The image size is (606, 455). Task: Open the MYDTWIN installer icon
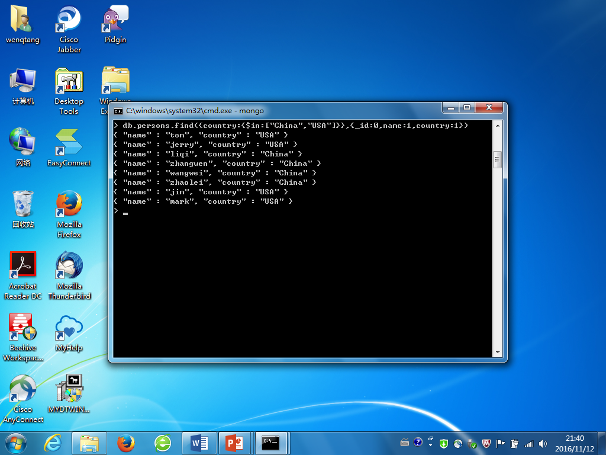[x=69, y=393]
